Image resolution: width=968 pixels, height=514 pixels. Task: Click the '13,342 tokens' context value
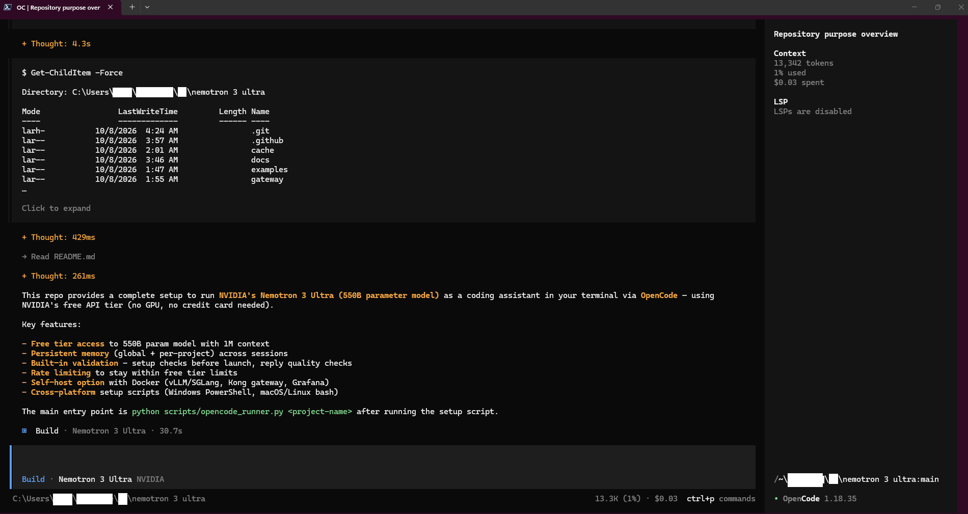[x=803, y=63]
